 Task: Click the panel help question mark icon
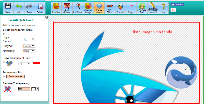point(47,17)
